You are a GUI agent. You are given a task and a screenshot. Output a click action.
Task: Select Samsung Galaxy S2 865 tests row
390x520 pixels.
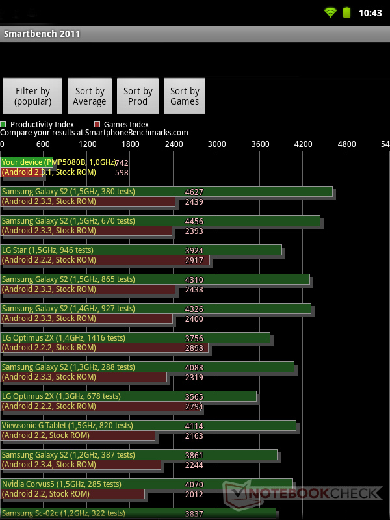coord(155,284)
